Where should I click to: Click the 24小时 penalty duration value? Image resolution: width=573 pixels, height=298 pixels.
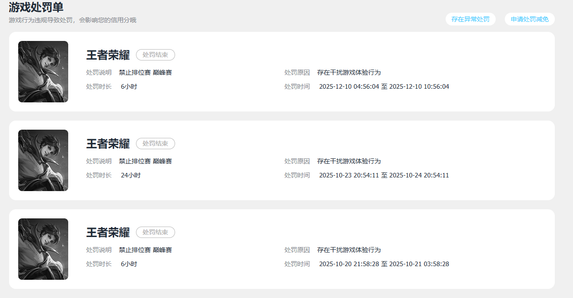point(131,175)
